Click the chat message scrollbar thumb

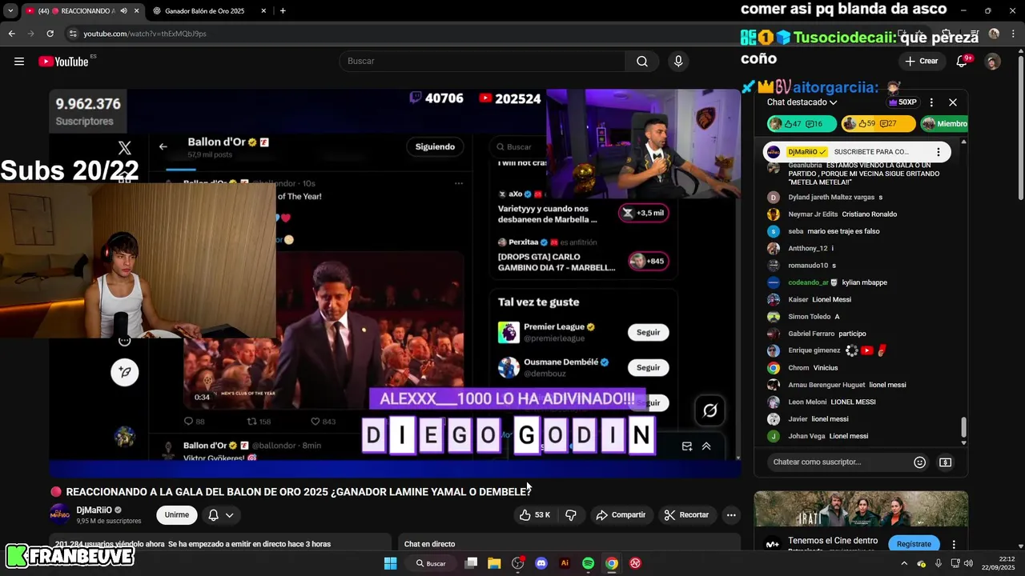963,428
